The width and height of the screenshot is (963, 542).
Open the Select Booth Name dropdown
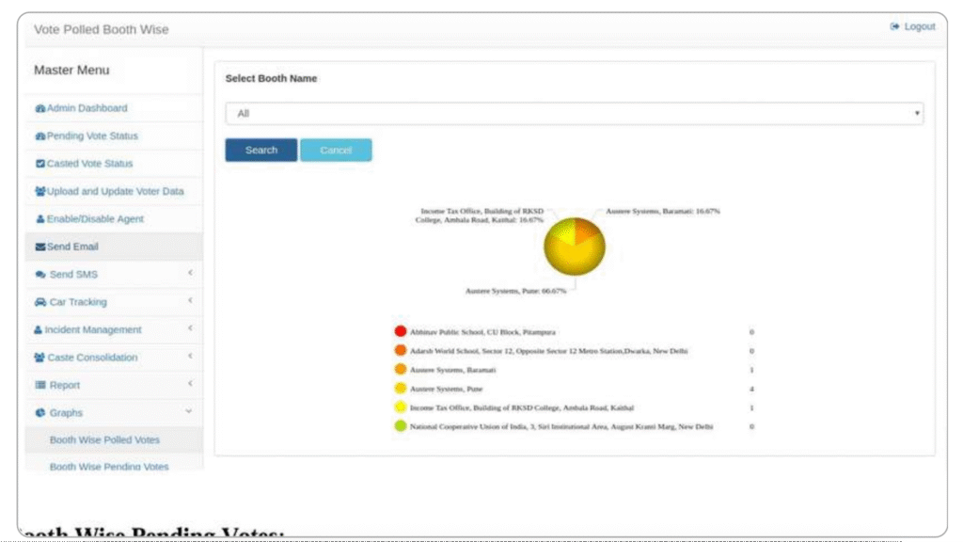tap(574, 113)
